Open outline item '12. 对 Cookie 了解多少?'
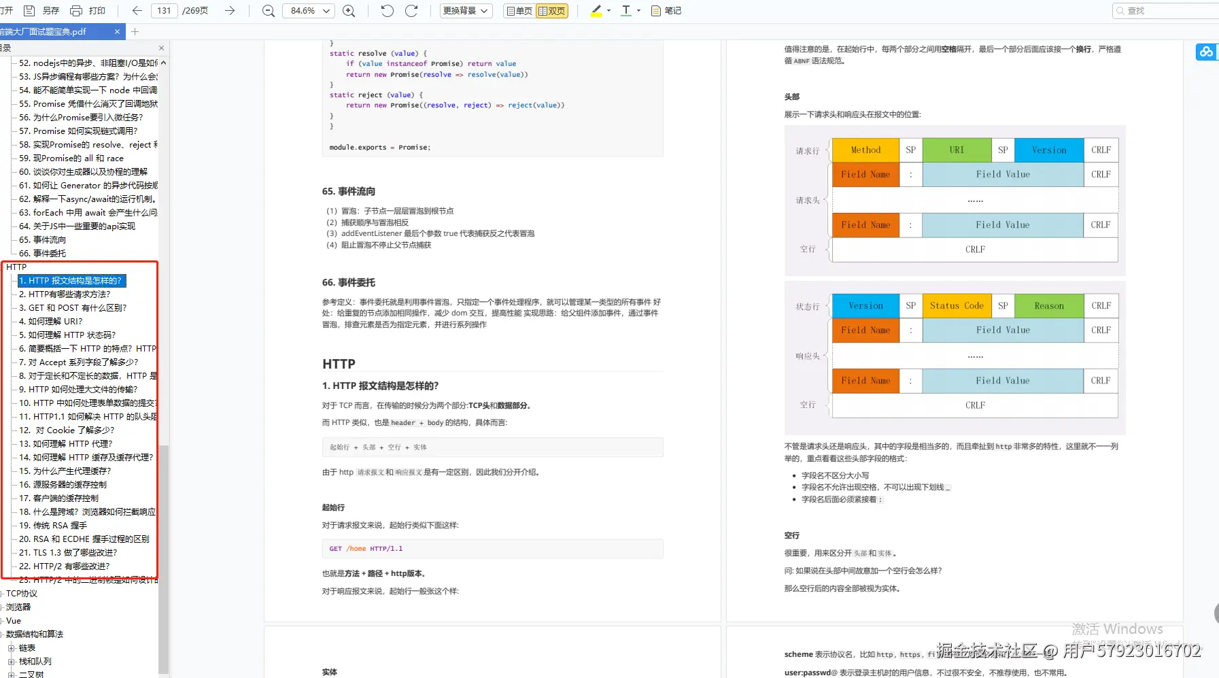Image resolution: width=1219 pixels, height=678 pixels. (x=67, y=430)
